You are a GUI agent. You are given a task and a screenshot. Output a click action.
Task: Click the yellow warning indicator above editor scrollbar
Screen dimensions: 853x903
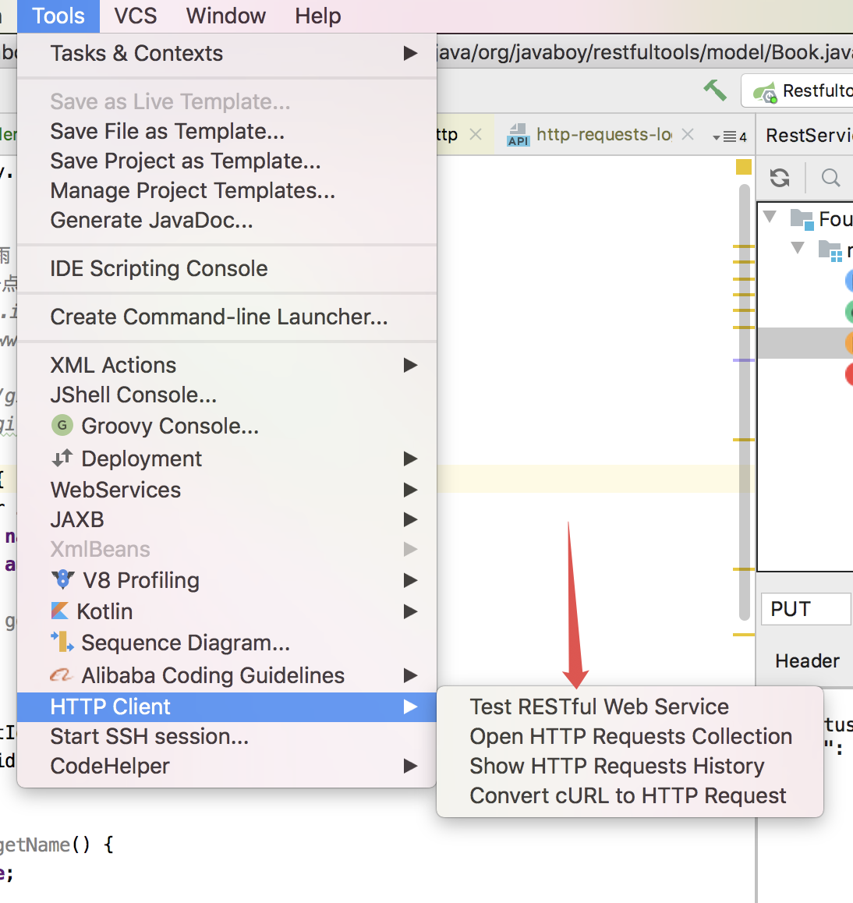[744, 167]
